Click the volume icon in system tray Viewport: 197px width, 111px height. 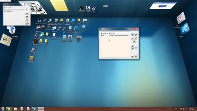point(186,109)
